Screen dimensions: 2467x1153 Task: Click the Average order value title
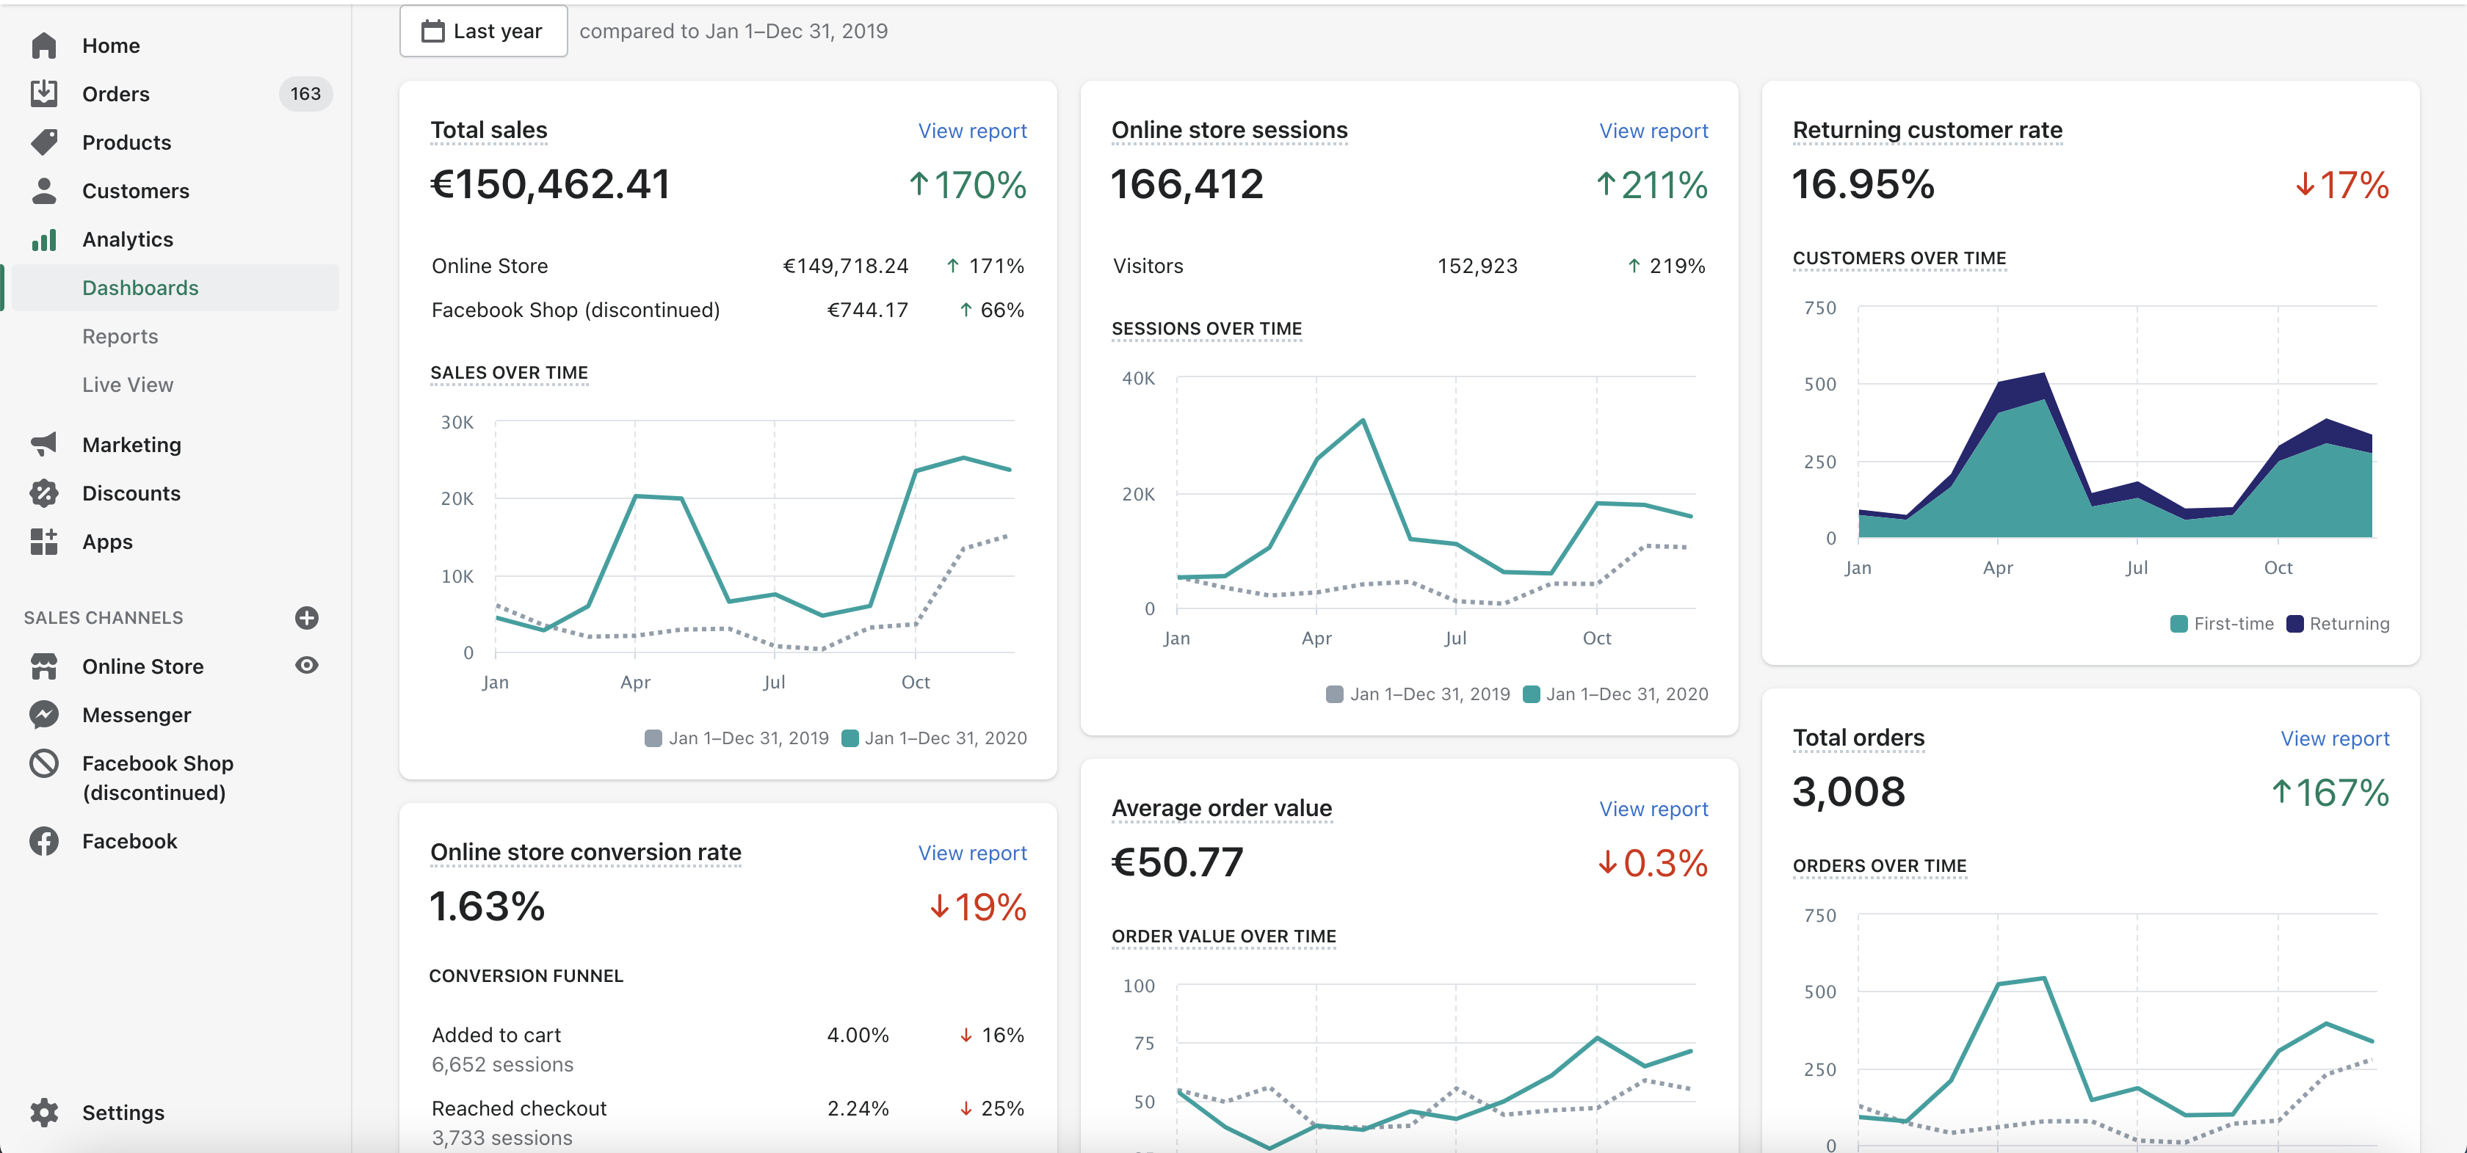(x=1221, y=808)
